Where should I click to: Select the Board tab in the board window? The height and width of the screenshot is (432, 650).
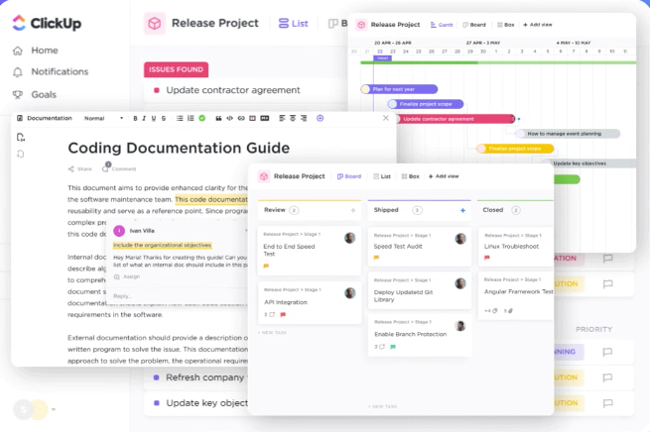[349, 176]
